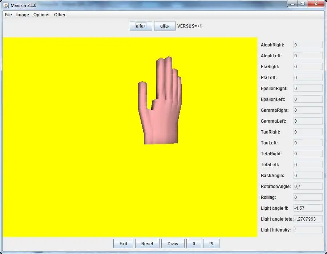Focus the AlephLeft input field
The width and height of the screenshot is (327, 254).
pos(308,56)
